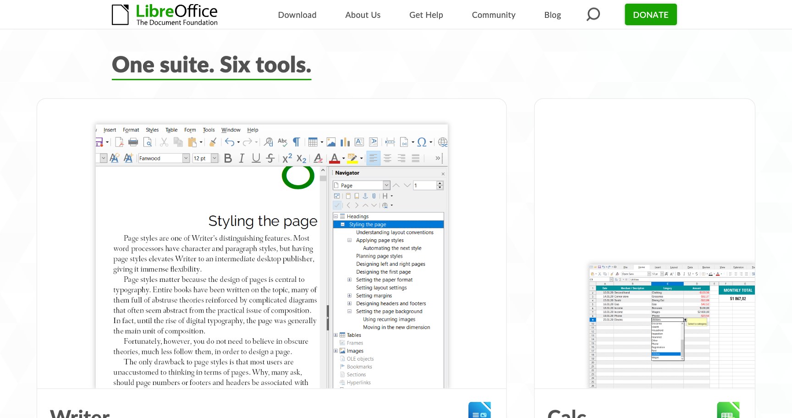Click Subscript icon in Writer screenshot

click(x=301, y=159)
